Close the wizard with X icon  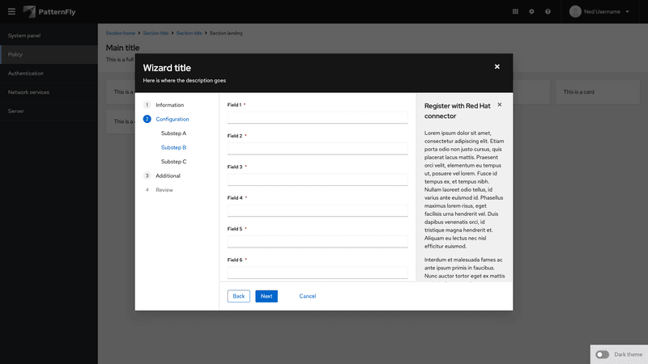(x=497, y=66)
